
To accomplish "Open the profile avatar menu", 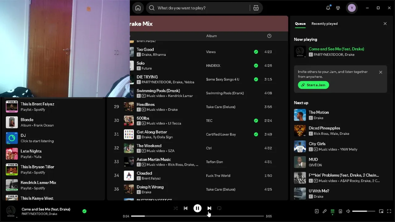I will pos(352,8).
